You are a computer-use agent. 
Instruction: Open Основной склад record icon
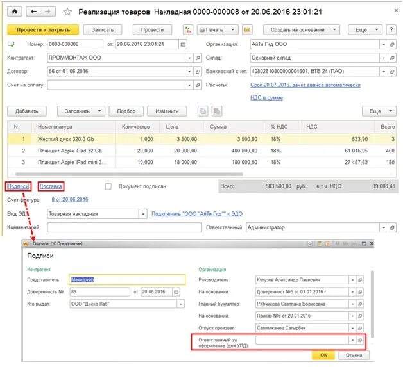coord(392,58)
